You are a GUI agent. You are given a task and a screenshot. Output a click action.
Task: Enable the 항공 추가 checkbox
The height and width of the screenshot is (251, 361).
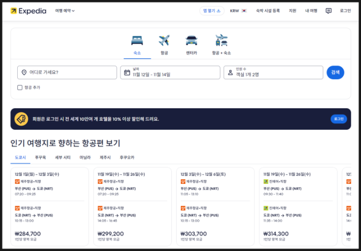point(20,87)
